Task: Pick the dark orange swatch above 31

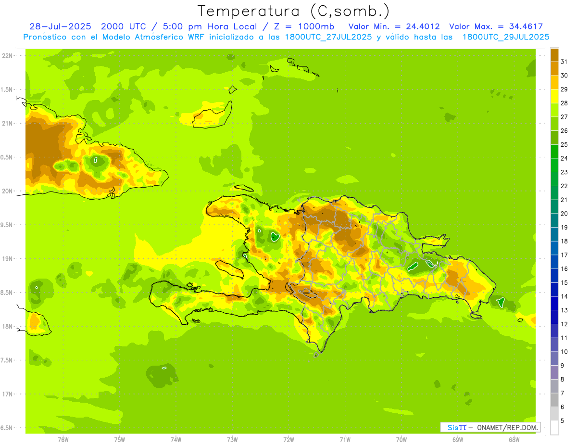Action: 554,55
